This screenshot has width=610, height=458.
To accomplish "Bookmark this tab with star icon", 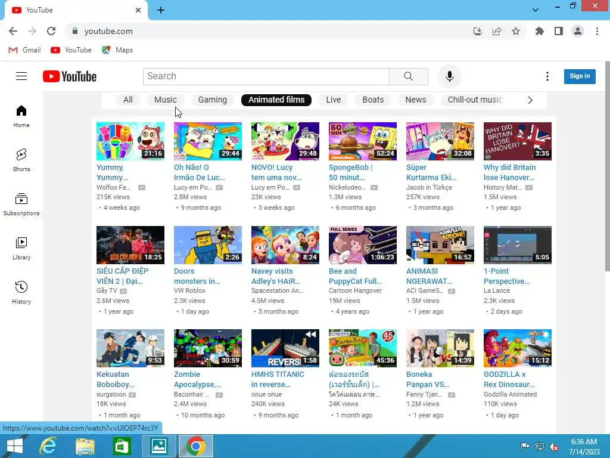I will (x=516, y=31).
